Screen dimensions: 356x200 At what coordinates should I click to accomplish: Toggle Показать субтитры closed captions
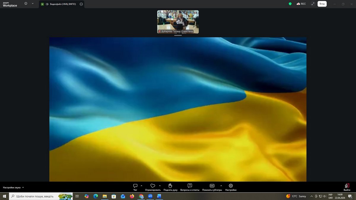point(212,186)
